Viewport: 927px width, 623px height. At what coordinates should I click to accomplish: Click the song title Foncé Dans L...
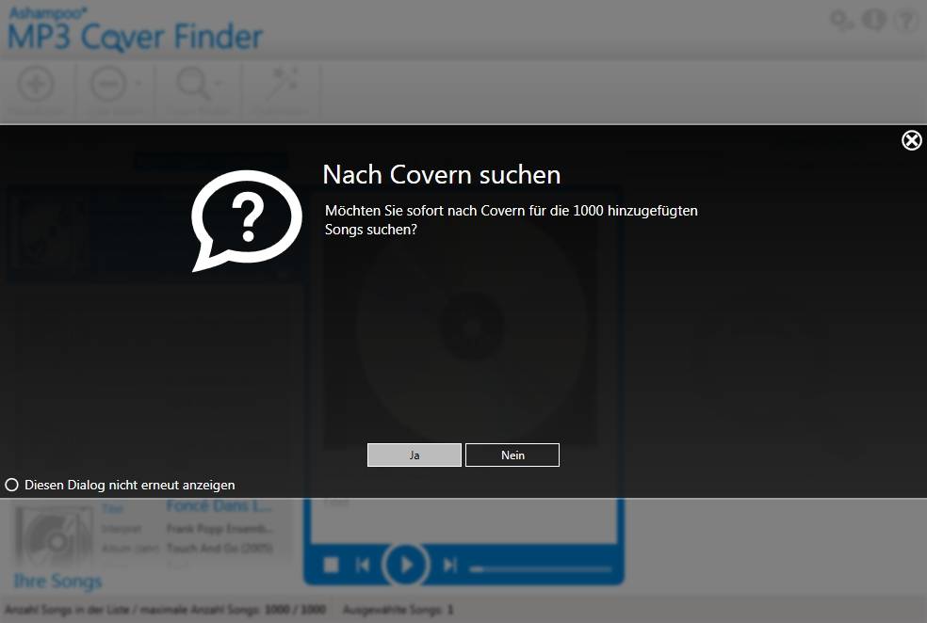(220, 506)
